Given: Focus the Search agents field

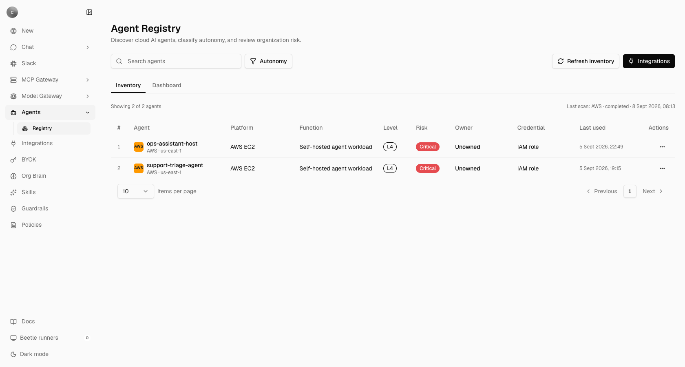Looking at the screenshot, I should tap(176, 61).
